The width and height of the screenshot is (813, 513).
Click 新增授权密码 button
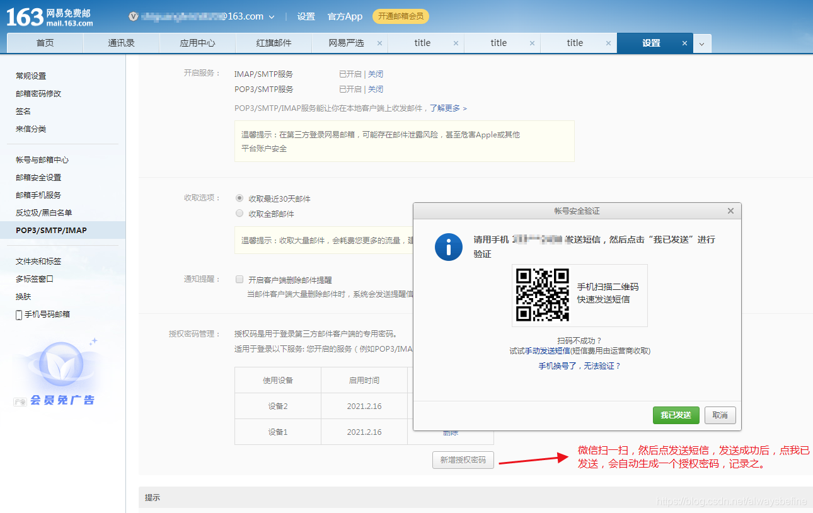[x=463, y=460]
